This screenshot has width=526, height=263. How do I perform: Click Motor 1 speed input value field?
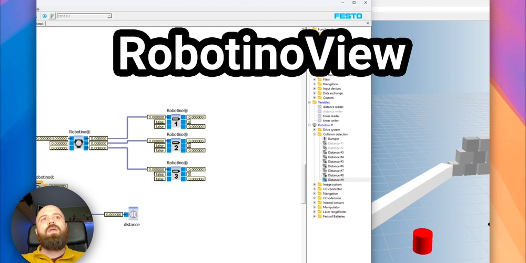click(x=156, y=117)
